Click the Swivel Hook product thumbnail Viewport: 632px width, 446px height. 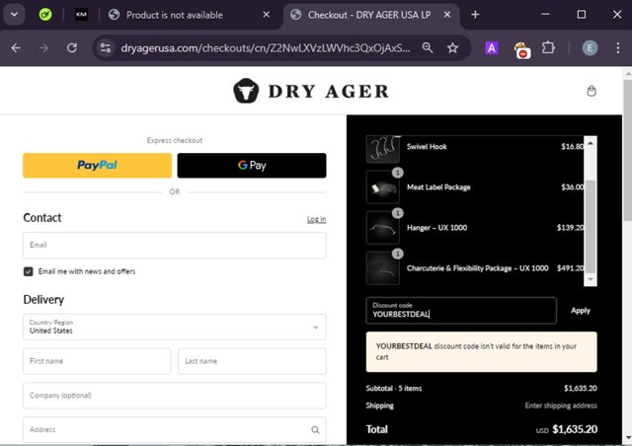click(382, 149)
